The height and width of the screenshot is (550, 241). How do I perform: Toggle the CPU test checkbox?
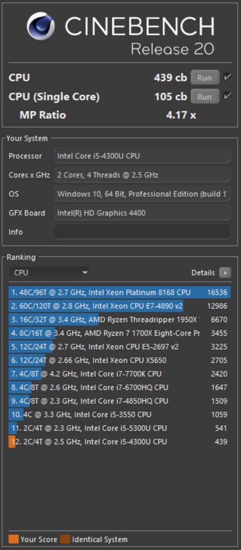point(227,77)
